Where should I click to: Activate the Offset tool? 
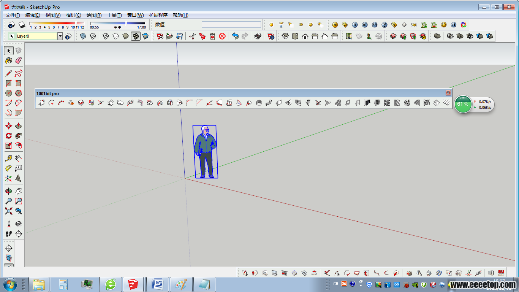click(19, 146)
